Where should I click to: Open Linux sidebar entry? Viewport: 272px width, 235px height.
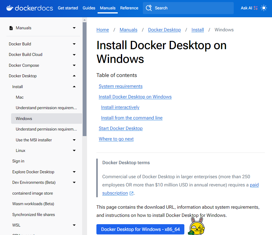click(x=20, y=150)
